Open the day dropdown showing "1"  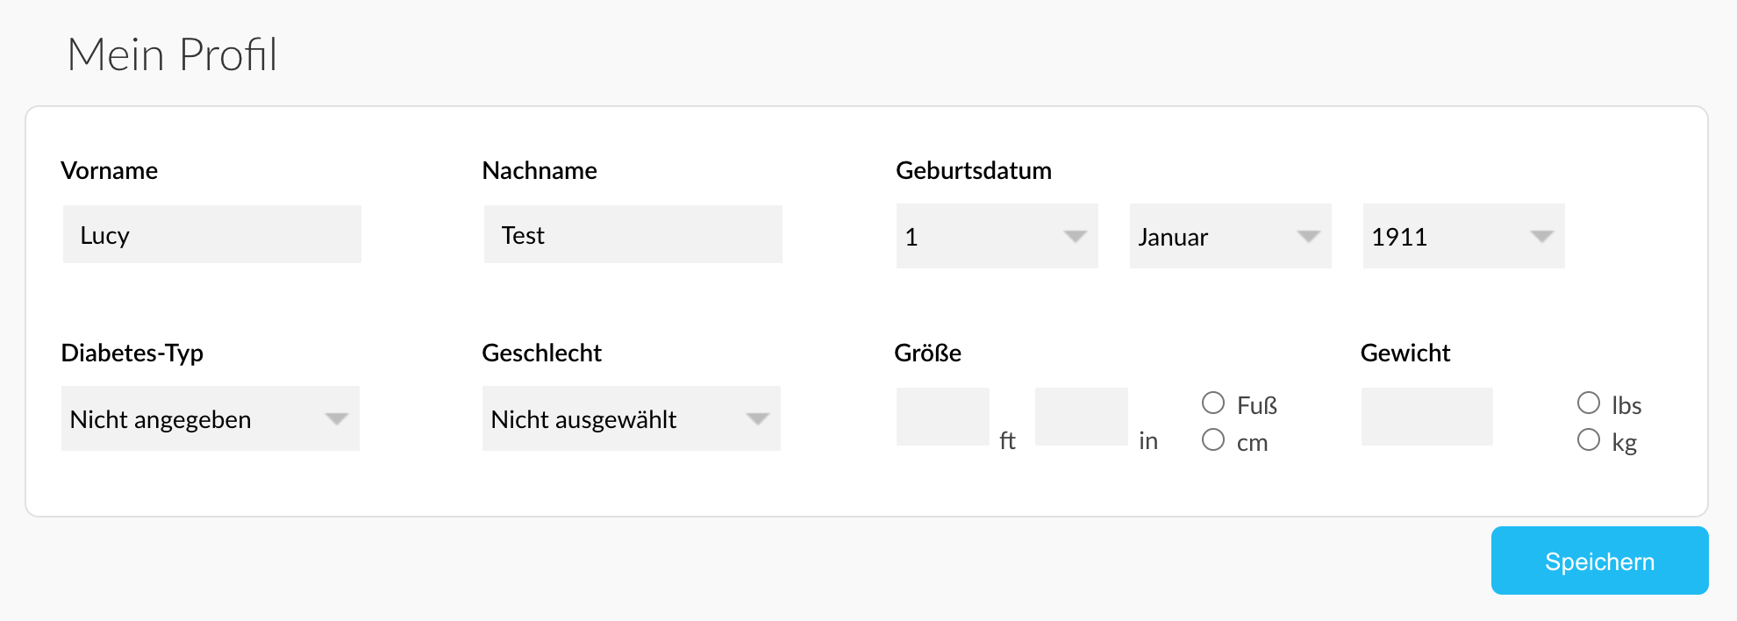996,236
